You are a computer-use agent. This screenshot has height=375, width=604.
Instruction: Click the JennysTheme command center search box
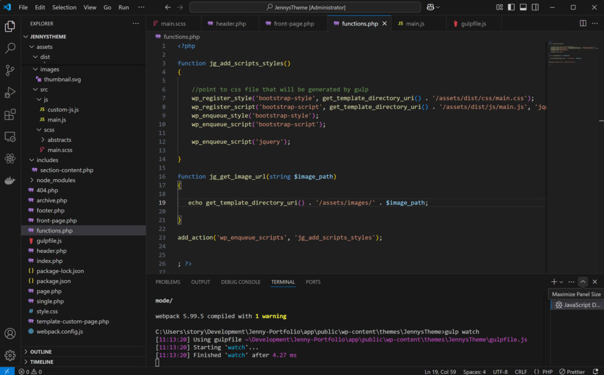pyautogui.click(x=305, y=7)
